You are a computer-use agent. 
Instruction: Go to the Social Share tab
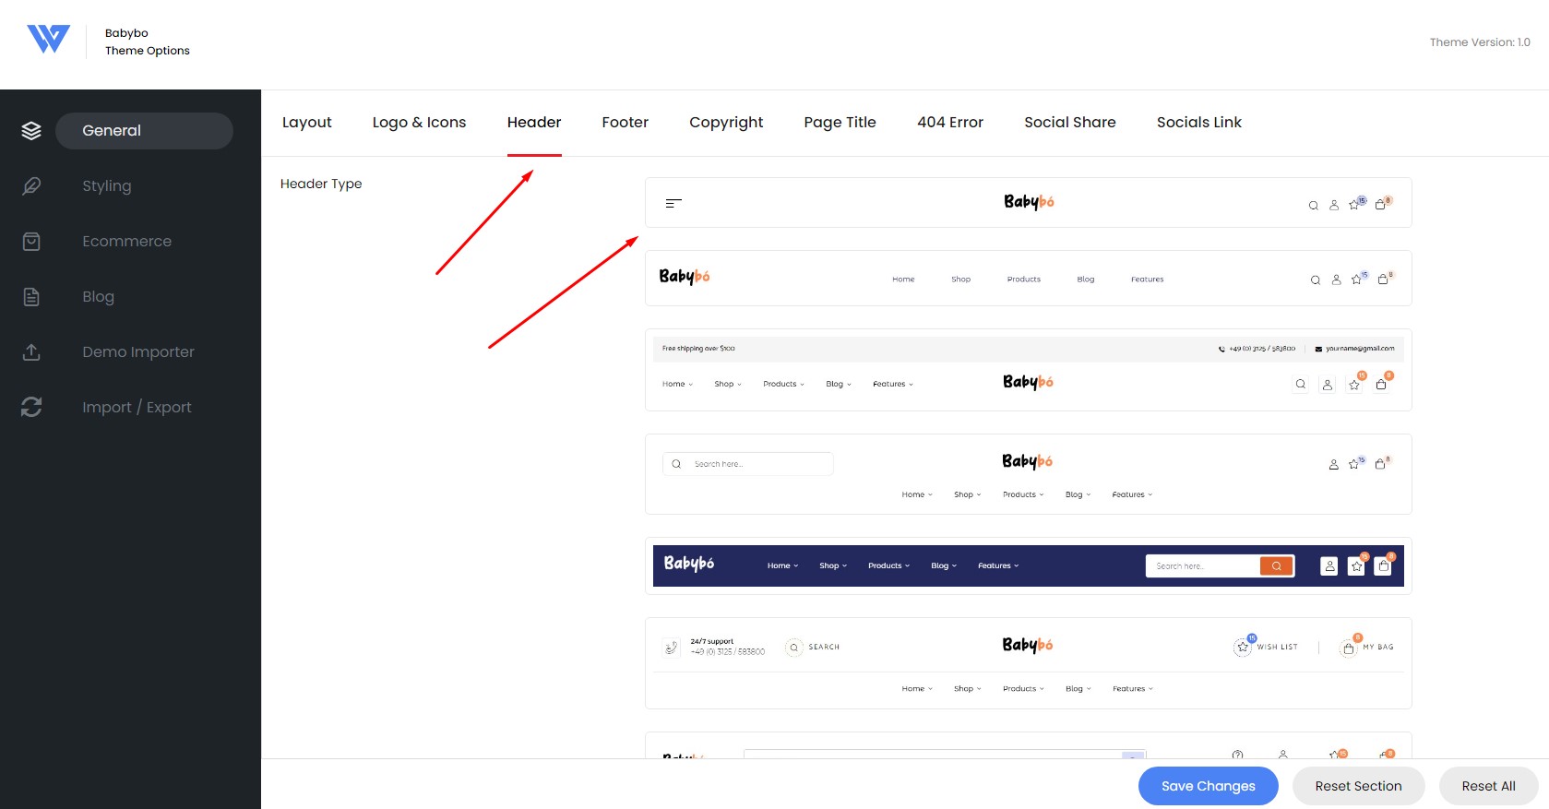(1069, 123)
